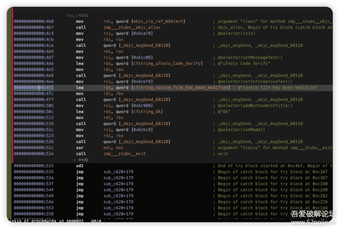This screenshot has height=229, width=340.
Task: Click the @"source file has been modified" comment
Action: click(x=277, y=88)
